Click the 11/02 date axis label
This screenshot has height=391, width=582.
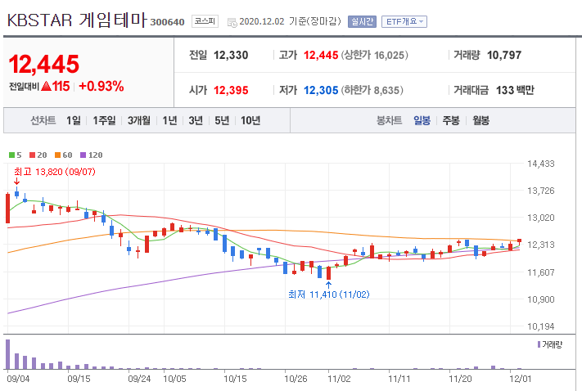[x=339, y=379]
